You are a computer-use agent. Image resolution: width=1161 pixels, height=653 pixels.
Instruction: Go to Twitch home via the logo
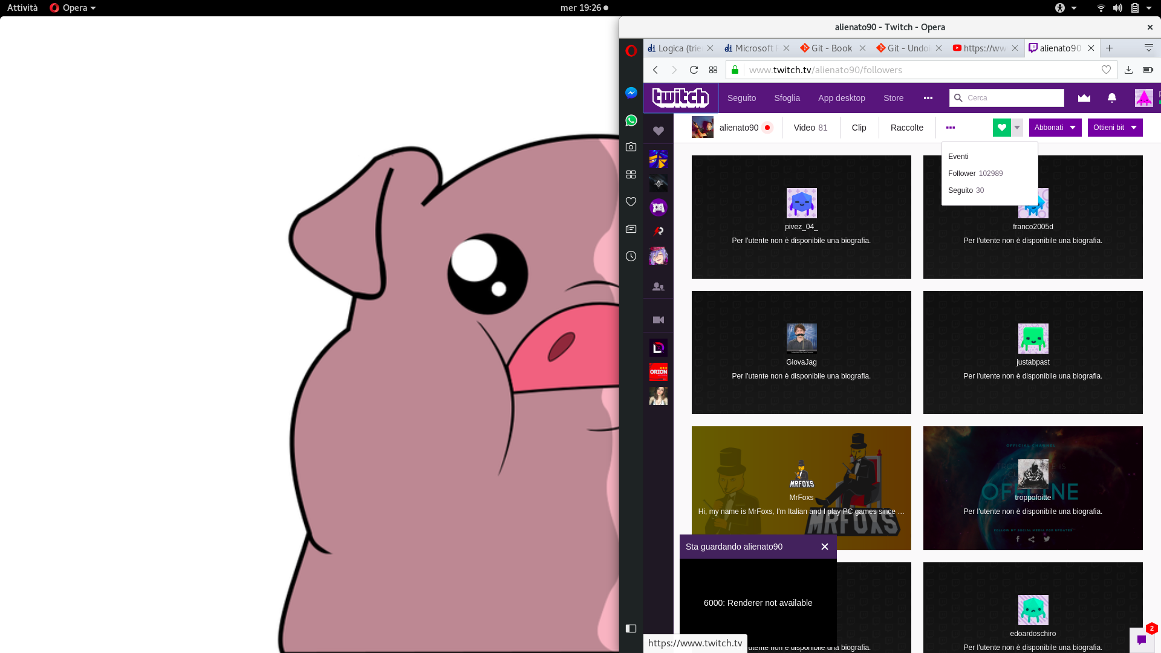point(681,97)
